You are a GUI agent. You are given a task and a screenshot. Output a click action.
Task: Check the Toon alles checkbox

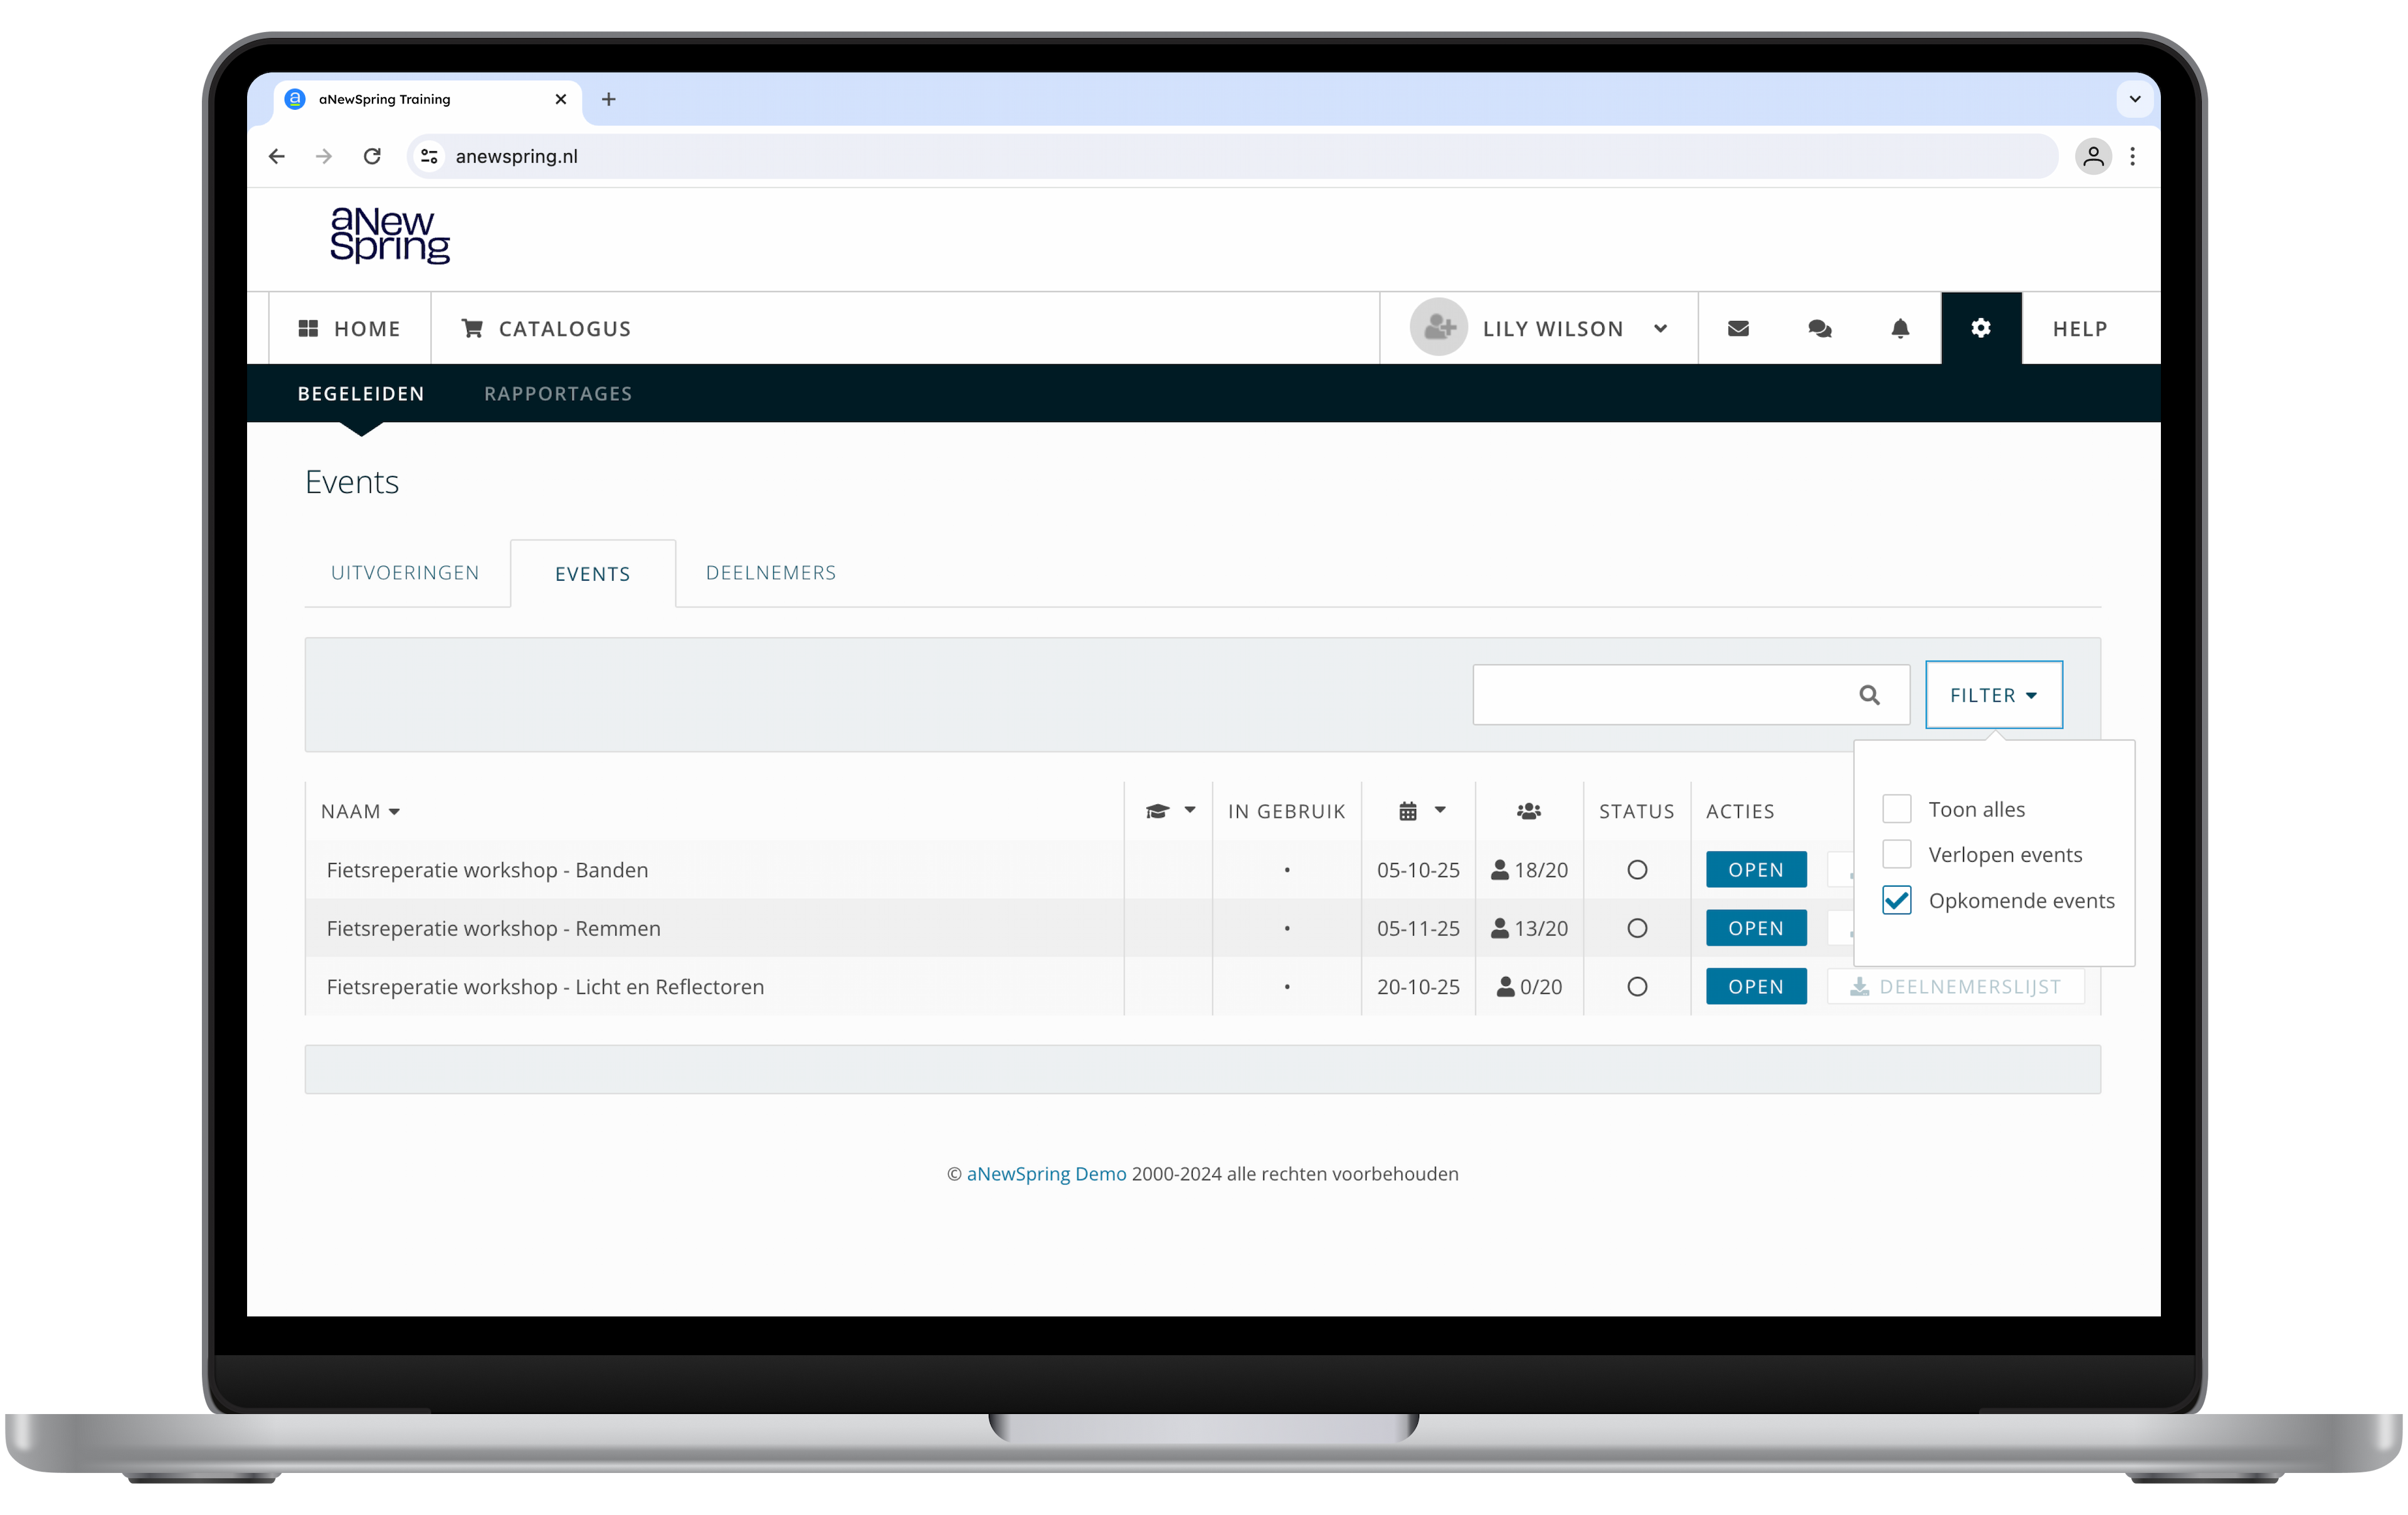pyautogui.click(x=1896, y=809)
